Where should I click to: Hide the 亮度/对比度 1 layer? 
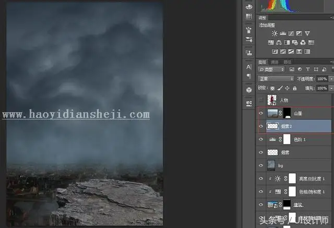(261, 178)
